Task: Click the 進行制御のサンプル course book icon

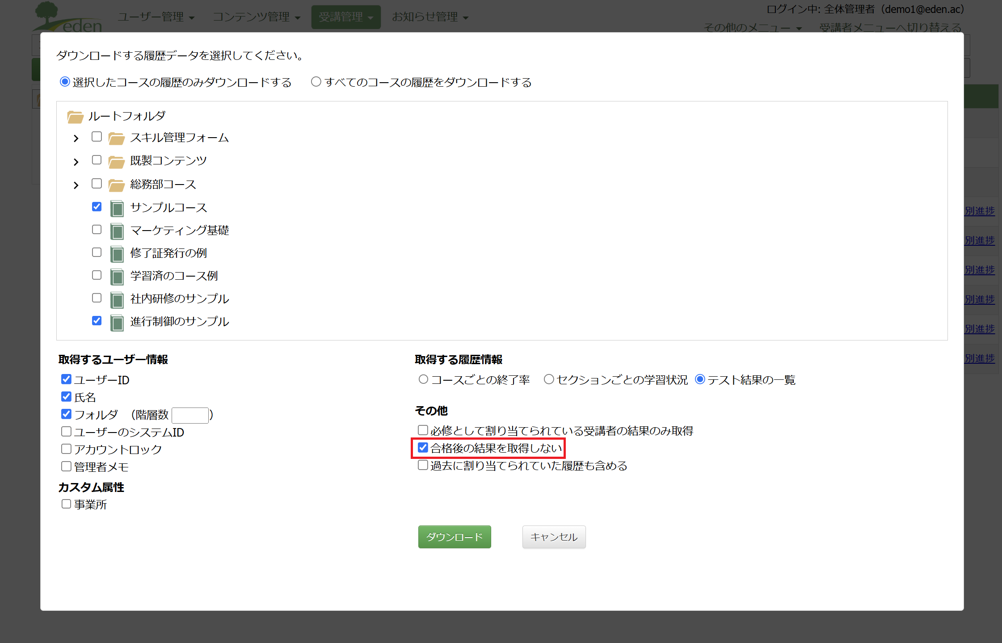Action: pyautogui.click(x=117, y=322)
